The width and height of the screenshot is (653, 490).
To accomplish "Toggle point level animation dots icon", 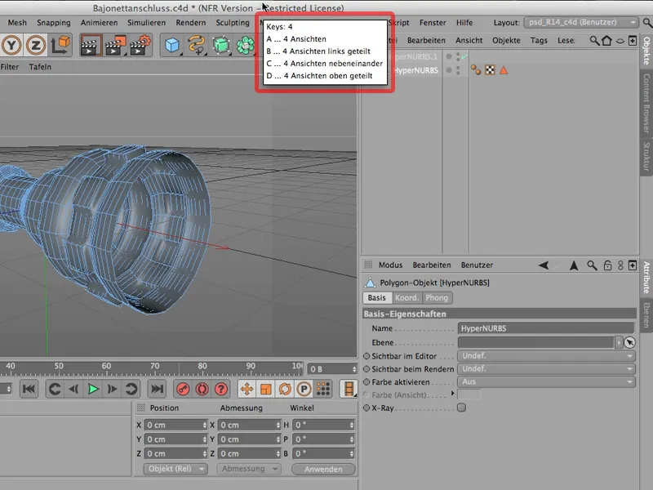I will click(x=323, y=390).
